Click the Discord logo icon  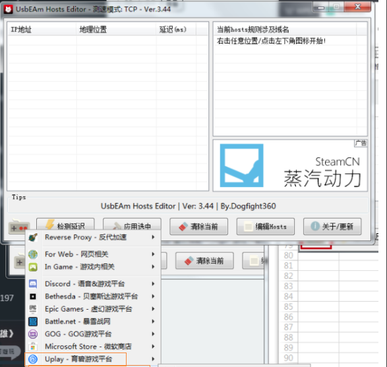tap(33, 283)
